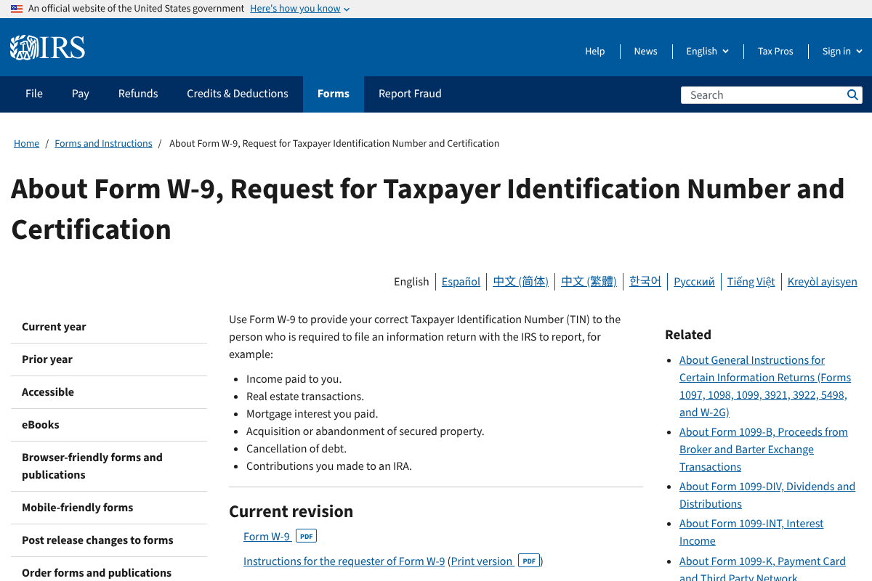Click the search magnifier icon

tap(852, 95)
